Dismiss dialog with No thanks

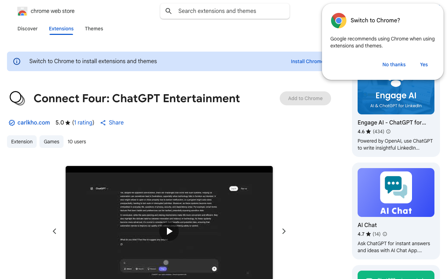(x=394, y=65)
